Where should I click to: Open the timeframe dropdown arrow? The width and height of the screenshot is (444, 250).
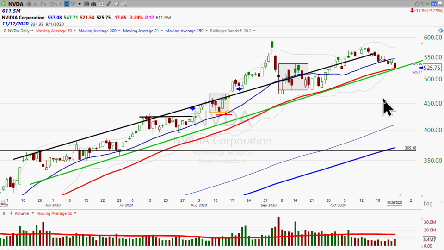point(79,4)
